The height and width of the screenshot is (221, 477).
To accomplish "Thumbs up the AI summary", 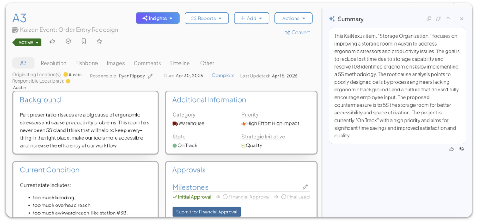I will tap(451, 149).
